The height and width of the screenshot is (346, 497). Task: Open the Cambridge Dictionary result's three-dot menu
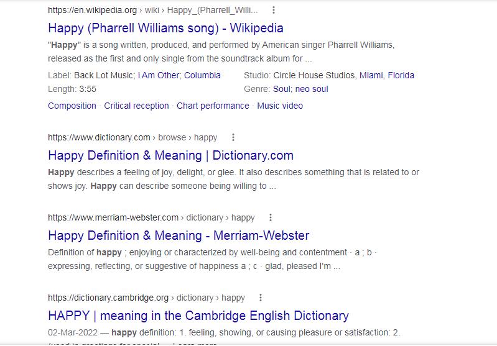[261, 298]
